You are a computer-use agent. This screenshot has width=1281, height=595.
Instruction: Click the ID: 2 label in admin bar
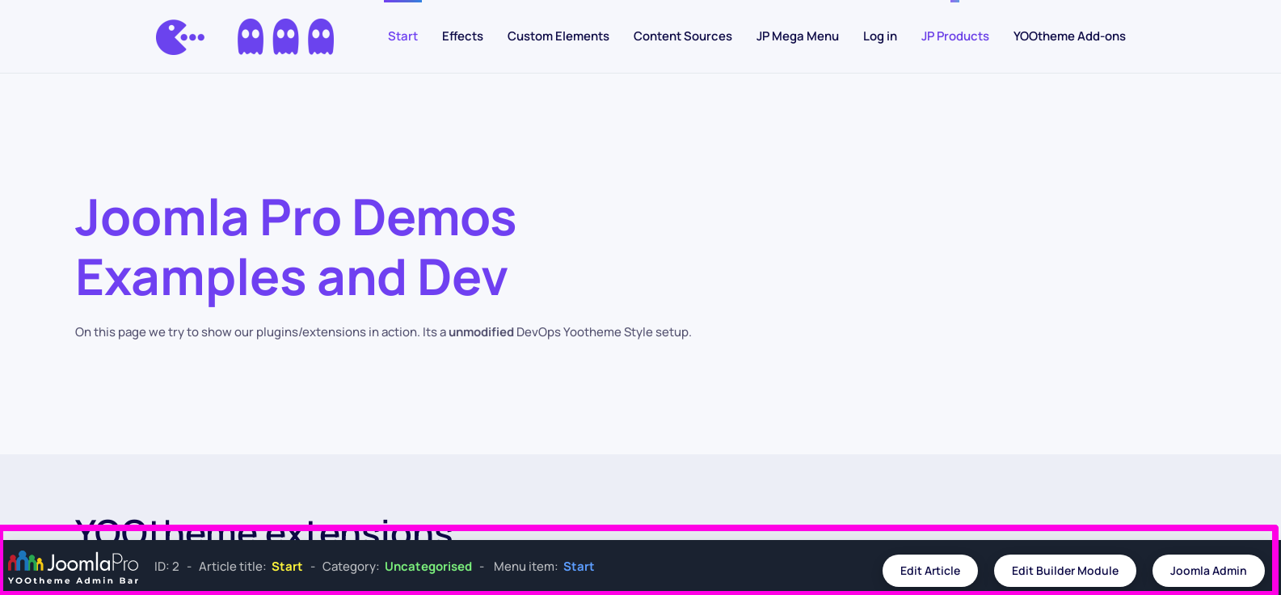pyautogui.click(x=166, y=567)
